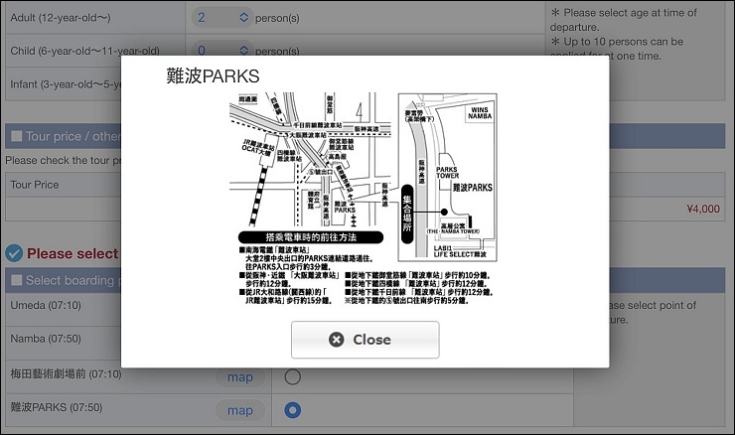Viewport: 735px width, 435px height.
Task: Select the 難波PARKS (07:50) radio button
Action: [292, 410]
